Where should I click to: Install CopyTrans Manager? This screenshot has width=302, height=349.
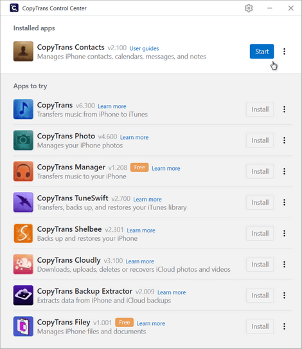(260, 171)
